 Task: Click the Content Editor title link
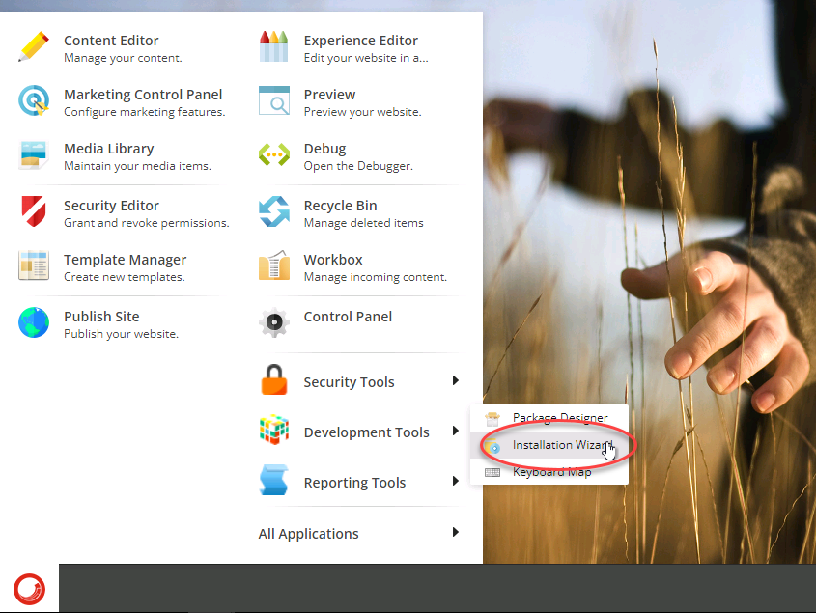(x=111, y=41)
